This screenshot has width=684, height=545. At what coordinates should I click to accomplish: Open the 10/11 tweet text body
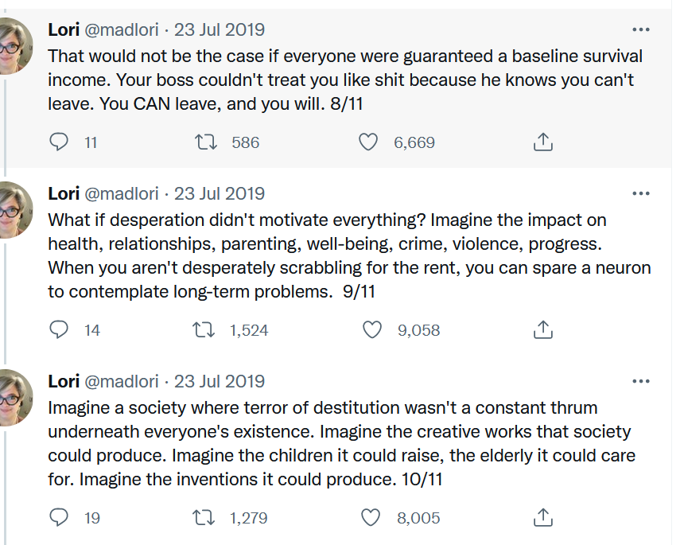point(341,443)
